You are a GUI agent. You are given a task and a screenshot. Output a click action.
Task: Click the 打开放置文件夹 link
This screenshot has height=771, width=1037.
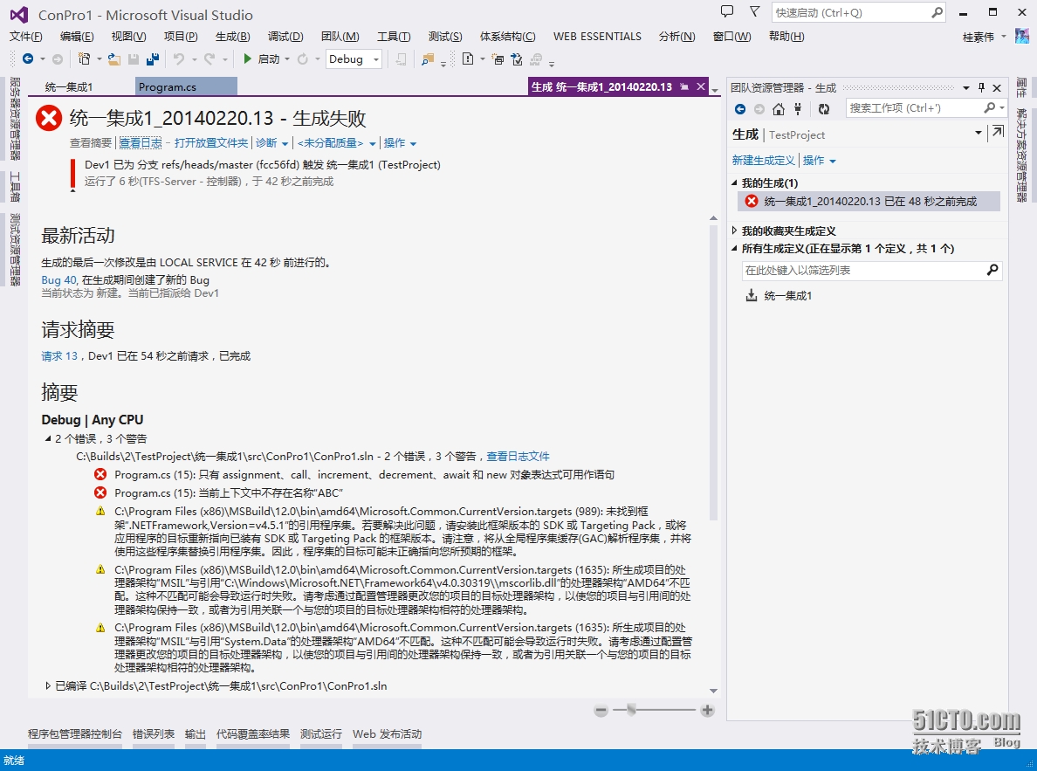(x=211, y=143)
